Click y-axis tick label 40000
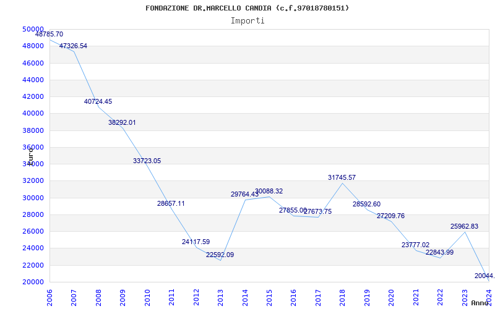 pyautogui.click(x=33, y=113)
